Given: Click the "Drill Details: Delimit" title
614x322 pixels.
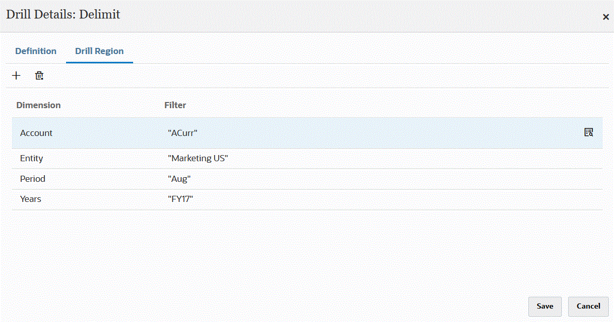Looking at the screenshot, I should (63, 14).
